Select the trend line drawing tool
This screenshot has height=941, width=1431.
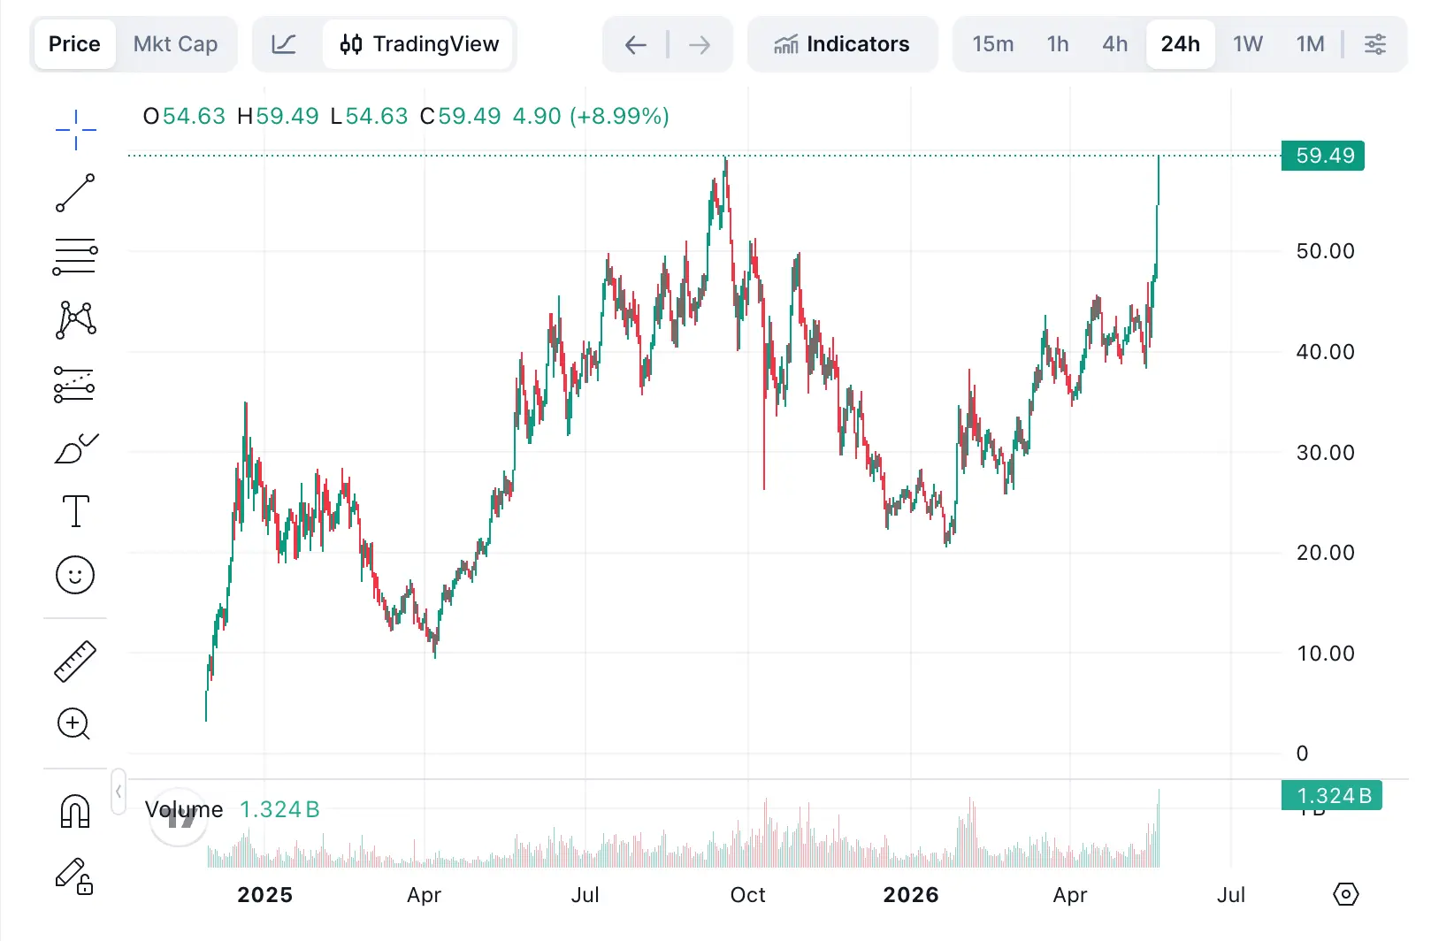(x=75, y=193)
